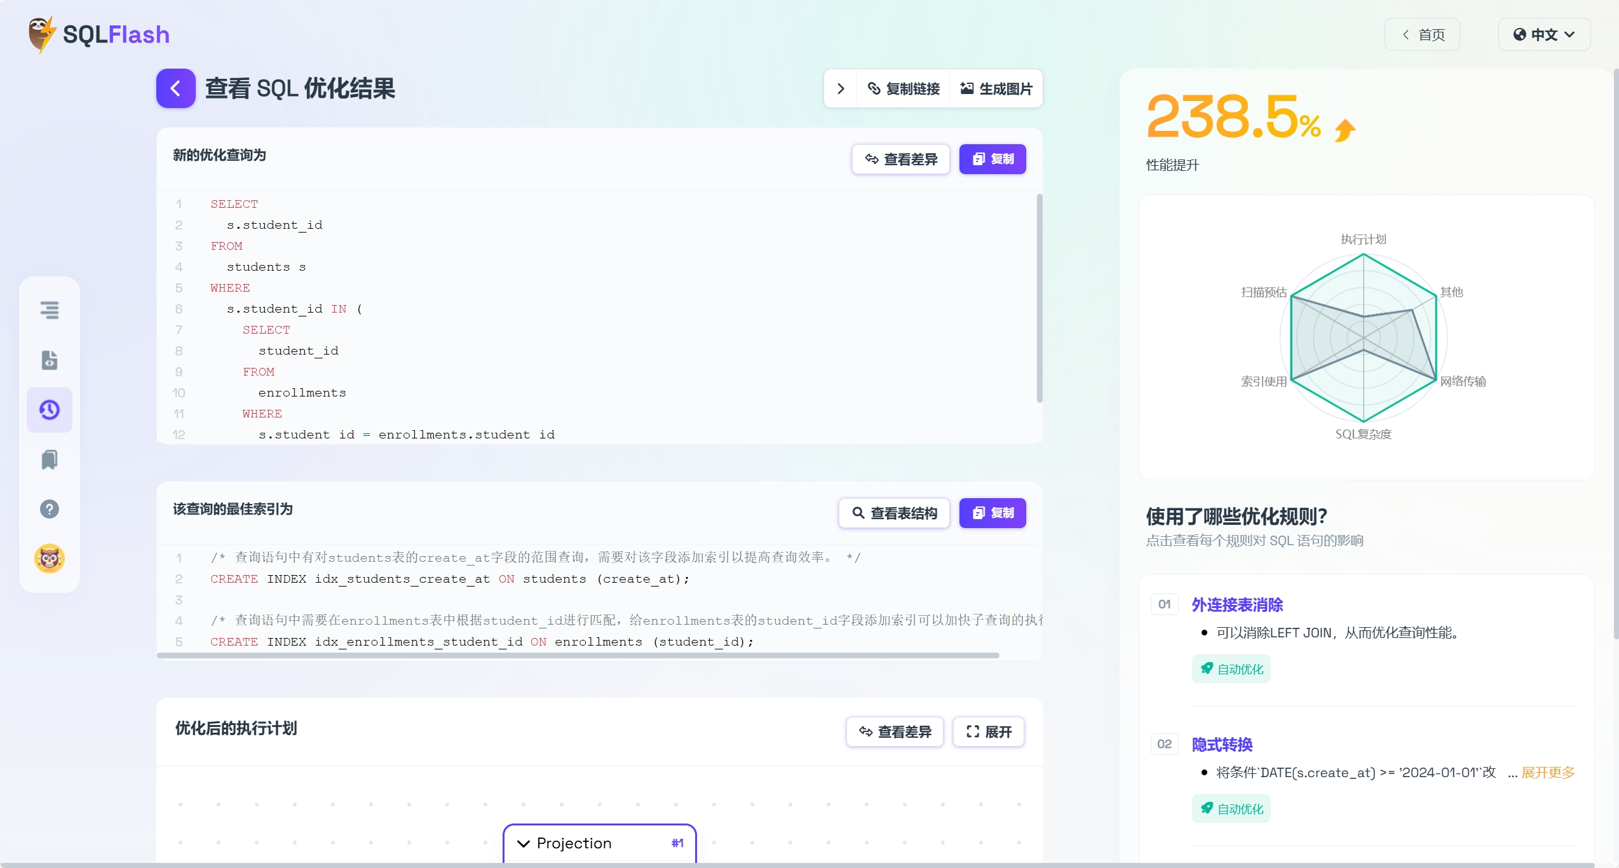Click the line 'CREATE INDEX idx_students_create_at'
The height and width of the screenshot is (868, 1619).
[x=450, y=579]
